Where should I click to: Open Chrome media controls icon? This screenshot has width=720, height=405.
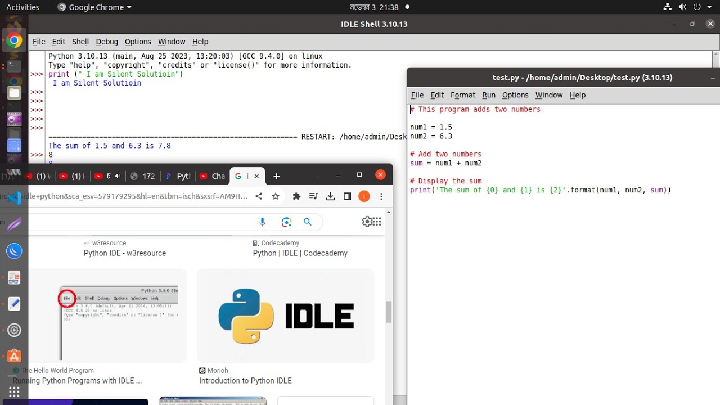point(313,196)
